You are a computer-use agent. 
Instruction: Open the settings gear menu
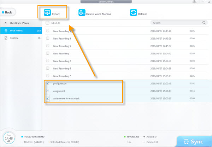[194, 2]
